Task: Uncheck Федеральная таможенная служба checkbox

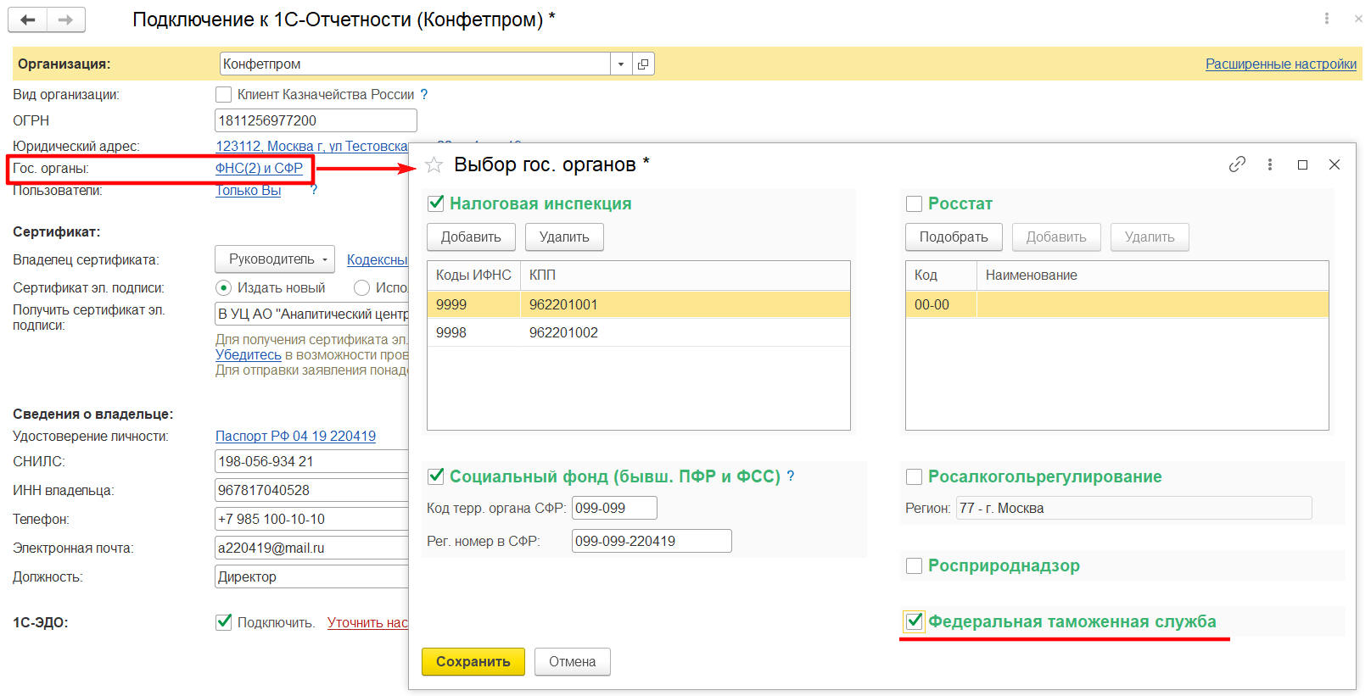Action: pos(915,621)
